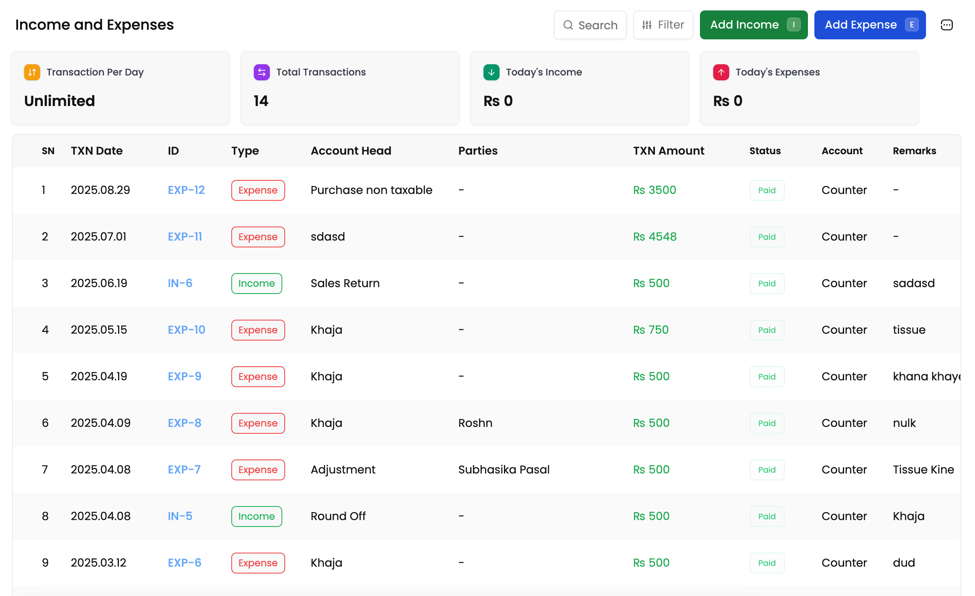Sort the table by TXN Amount column
This screenshot has width=975, height=596.
668,151
